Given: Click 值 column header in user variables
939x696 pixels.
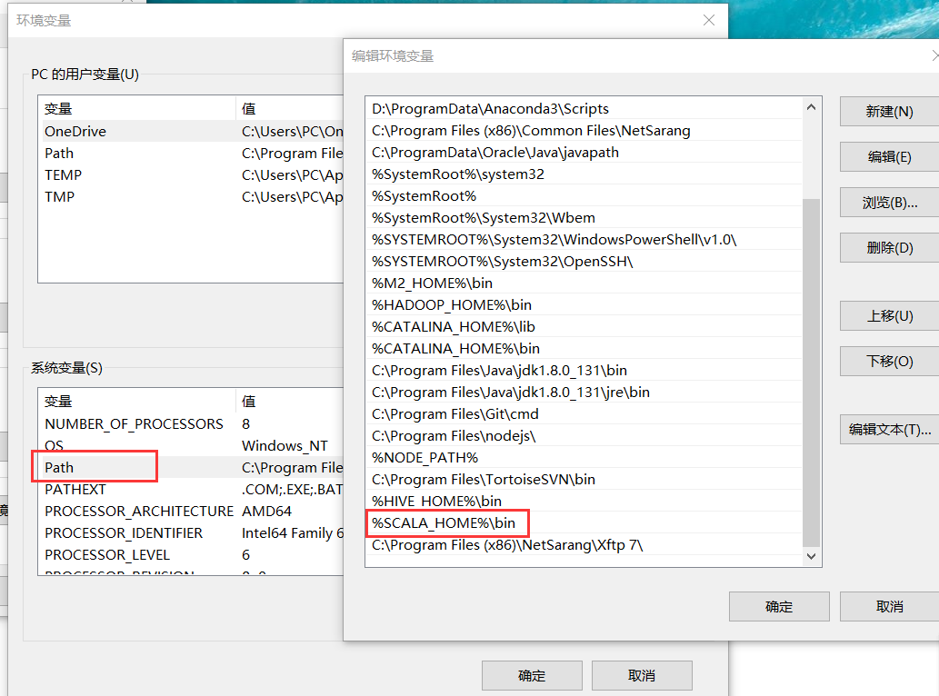Looking at the screenshot, I should click(290, 108).
